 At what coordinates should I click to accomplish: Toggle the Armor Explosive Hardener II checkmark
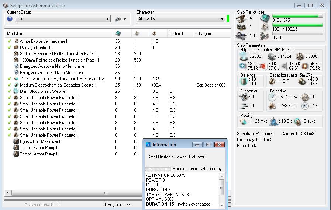[9, 41]
